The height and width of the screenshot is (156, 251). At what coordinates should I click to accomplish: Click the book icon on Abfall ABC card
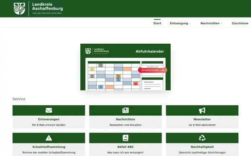(125, 138)
